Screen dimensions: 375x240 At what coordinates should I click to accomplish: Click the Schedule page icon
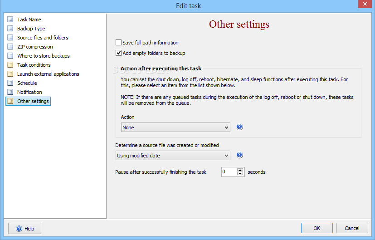pyautogui.click(x=10, y=83)
